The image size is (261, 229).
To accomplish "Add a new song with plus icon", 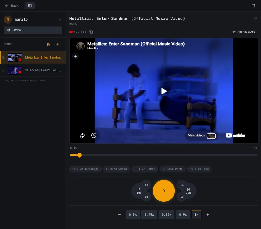I will point(58,44).
